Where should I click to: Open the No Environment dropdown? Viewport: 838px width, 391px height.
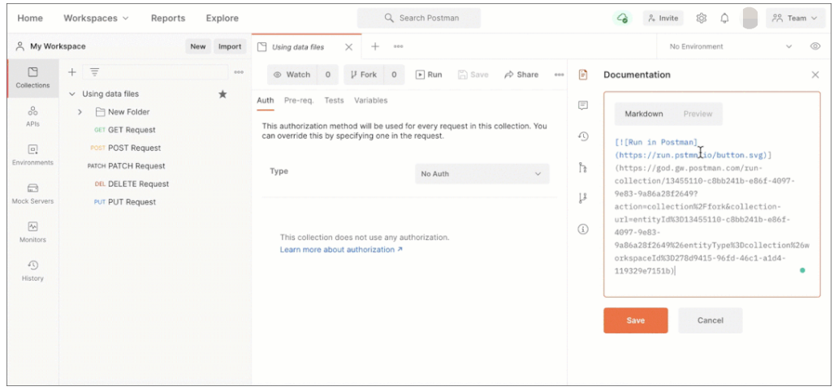pos(730,47)
